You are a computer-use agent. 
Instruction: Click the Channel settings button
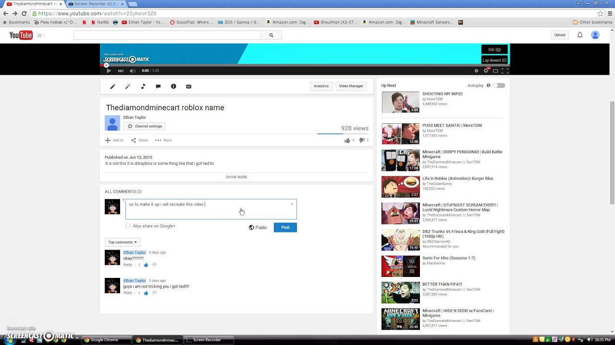click(x=145, y=126)
